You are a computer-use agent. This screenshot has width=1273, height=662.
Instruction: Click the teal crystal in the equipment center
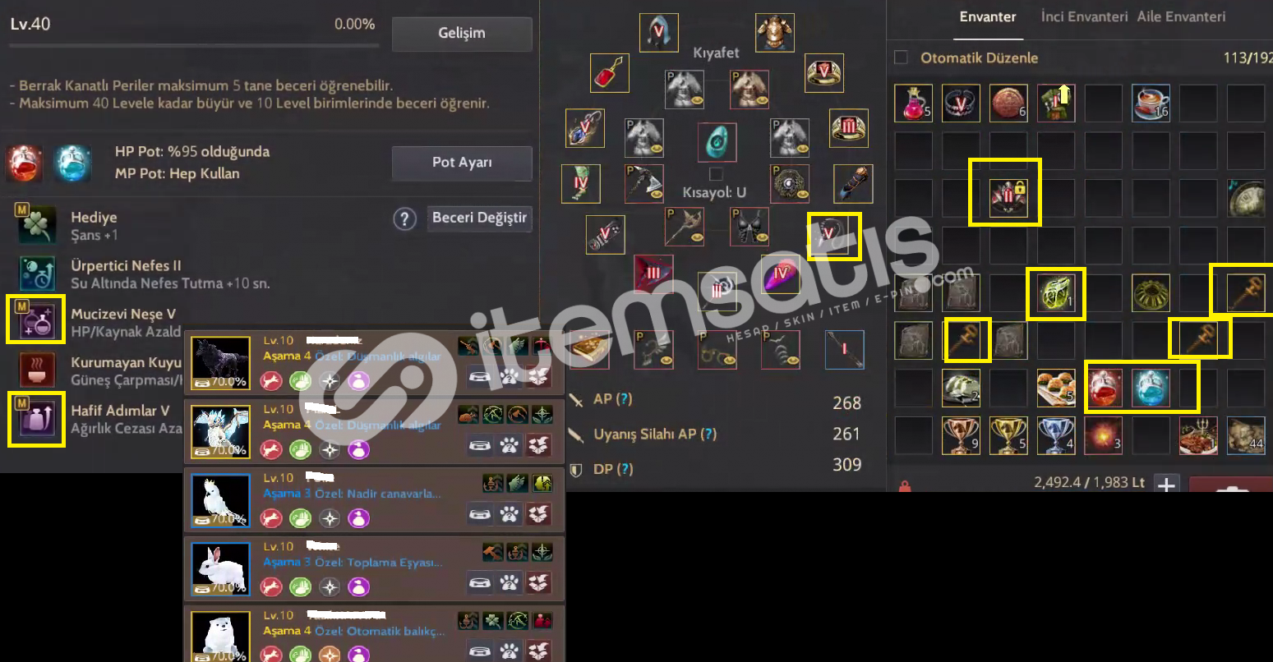(717, 141)
